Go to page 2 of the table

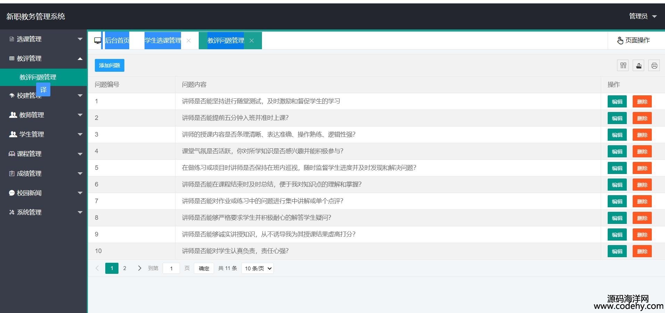tap(125, 268)
